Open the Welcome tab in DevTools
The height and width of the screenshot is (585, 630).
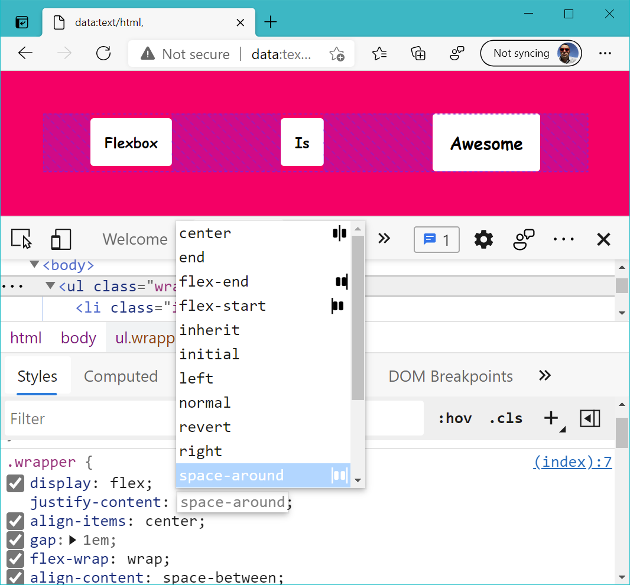(x=135, y=239)
